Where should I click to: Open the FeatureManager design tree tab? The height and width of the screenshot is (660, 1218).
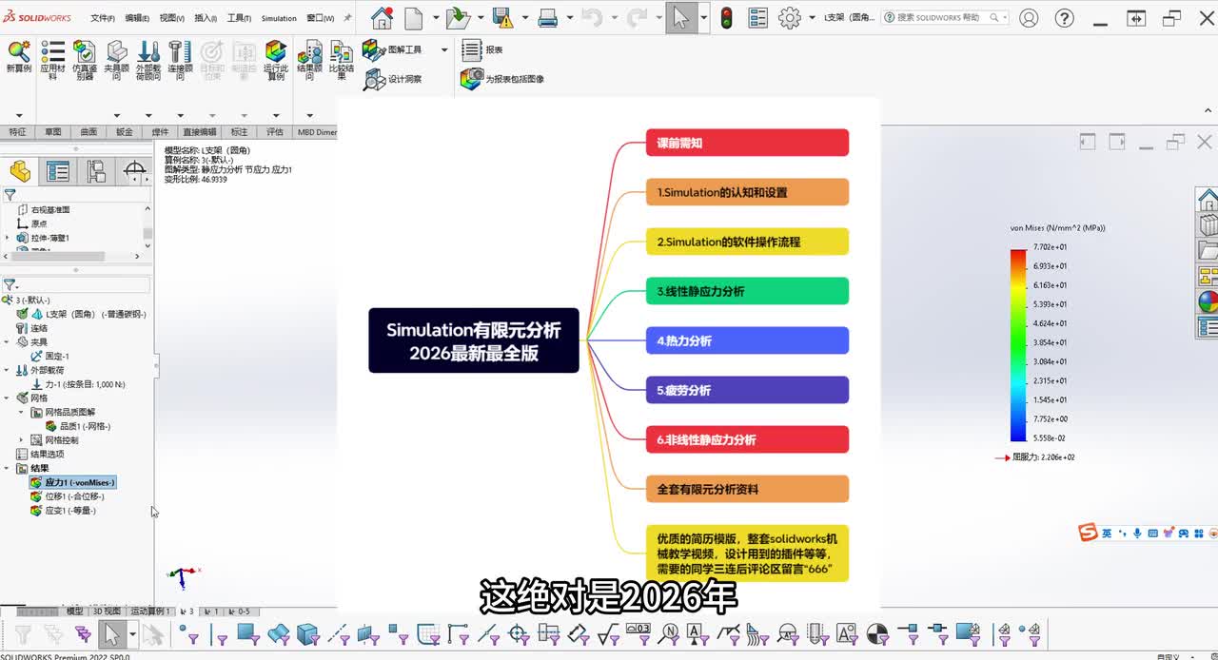(20, 172)
